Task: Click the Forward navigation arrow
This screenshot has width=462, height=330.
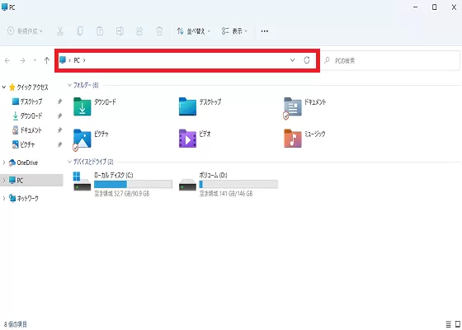Action: coord(22,60)
